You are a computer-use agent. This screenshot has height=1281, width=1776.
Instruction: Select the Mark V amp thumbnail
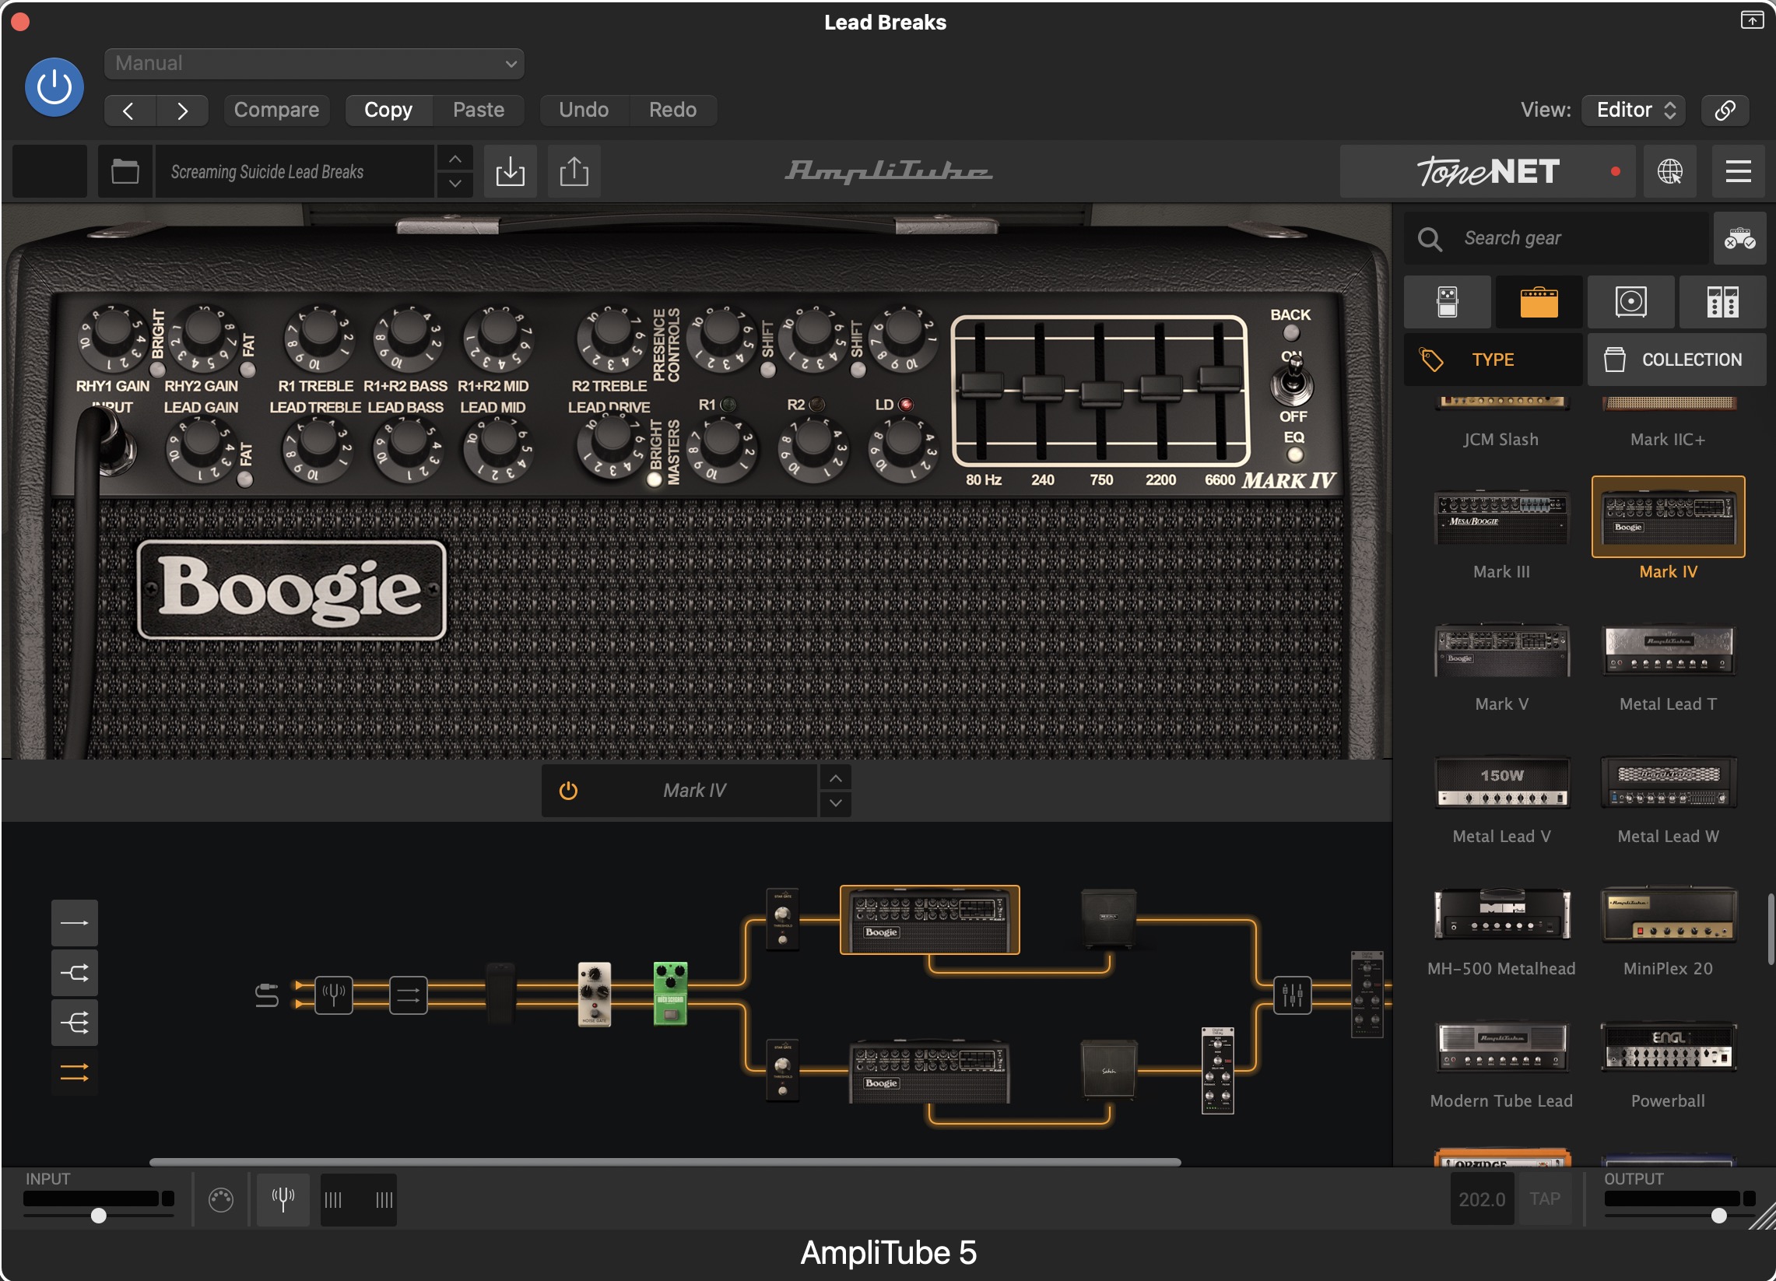[x=1501, y=651]
